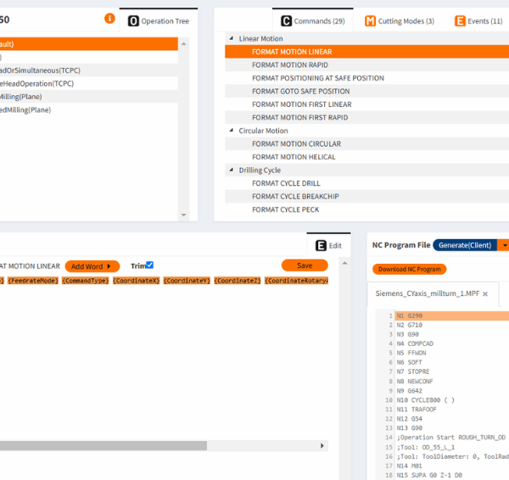The image size is (509, 480).
Task: Click the {CoordinateX} word token
Action: pos(135,281)
